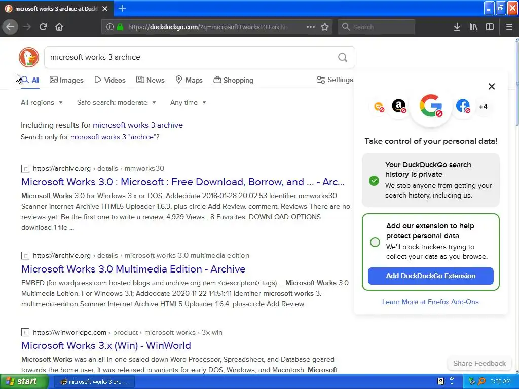Click the green padlock security icon
The height and width of the screenshot is (389, 519).
(120, 27)
